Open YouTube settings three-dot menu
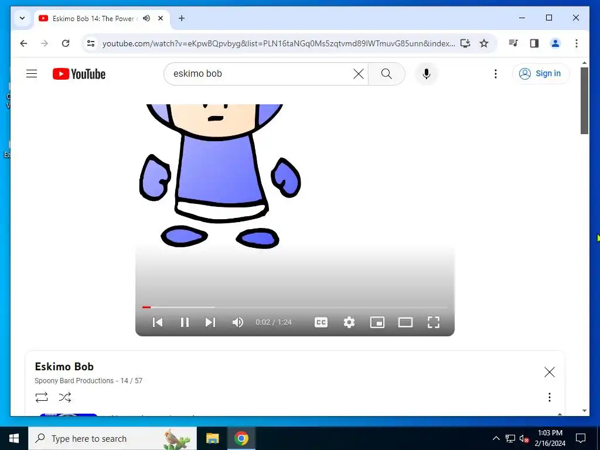This screenshot has width=600, height=450. point(496,73)
